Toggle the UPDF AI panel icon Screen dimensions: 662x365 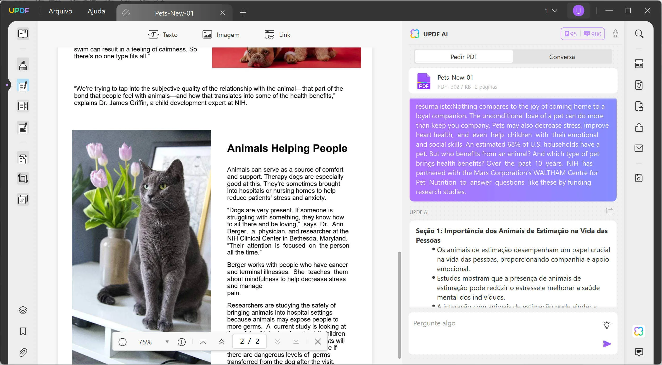pyautogui.click(x=639, y=331)
